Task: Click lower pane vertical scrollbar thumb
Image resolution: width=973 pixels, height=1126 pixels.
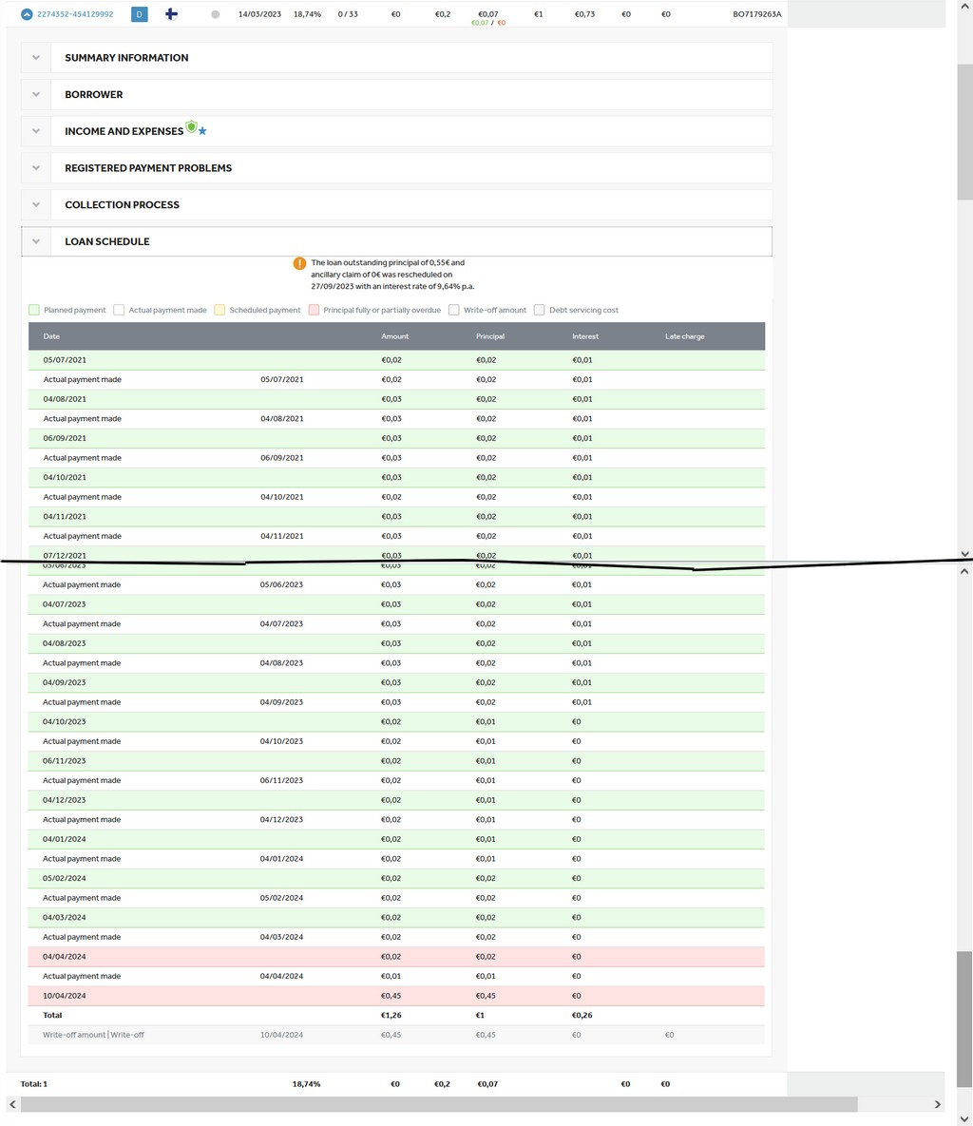Action: 965,1020
